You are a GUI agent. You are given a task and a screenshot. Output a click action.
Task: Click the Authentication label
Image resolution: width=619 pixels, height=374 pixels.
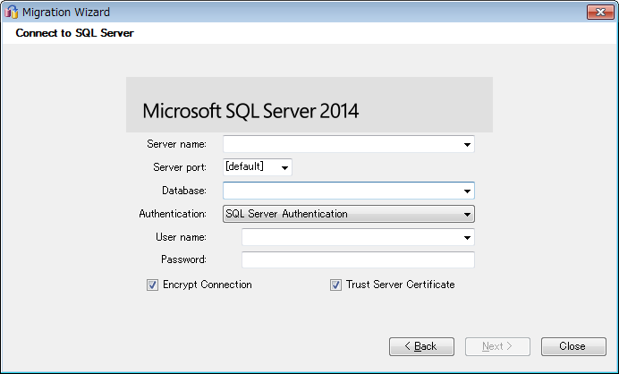[173, 214]
